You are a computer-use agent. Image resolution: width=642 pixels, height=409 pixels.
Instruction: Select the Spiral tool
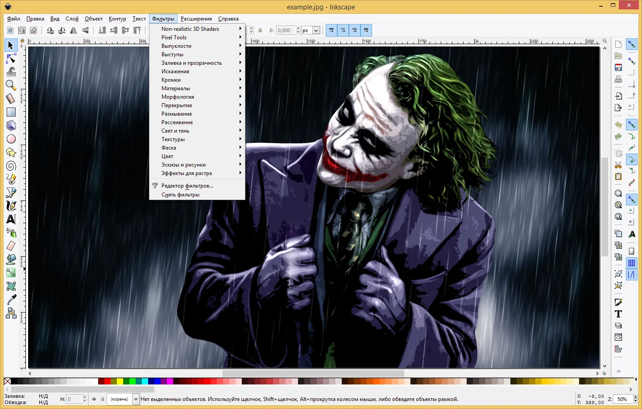pos(11,166)
